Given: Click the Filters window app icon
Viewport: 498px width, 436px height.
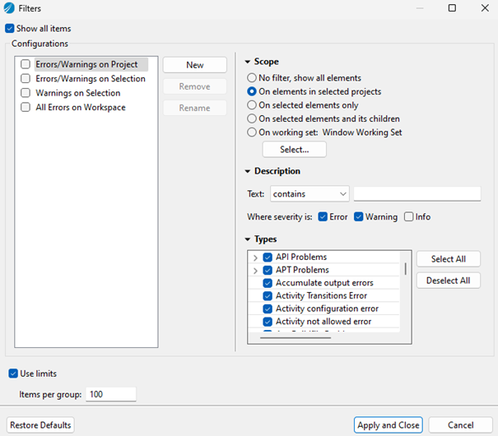Looking at the screenshot, I should [9, 8].
